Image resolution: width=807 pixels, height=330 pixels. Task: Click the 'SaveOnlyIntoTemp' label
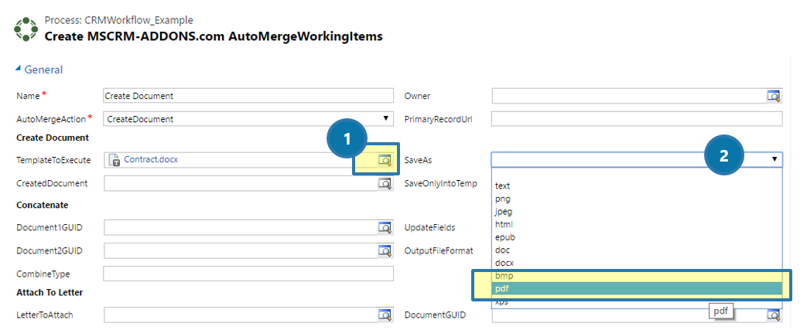pos(440,183)
